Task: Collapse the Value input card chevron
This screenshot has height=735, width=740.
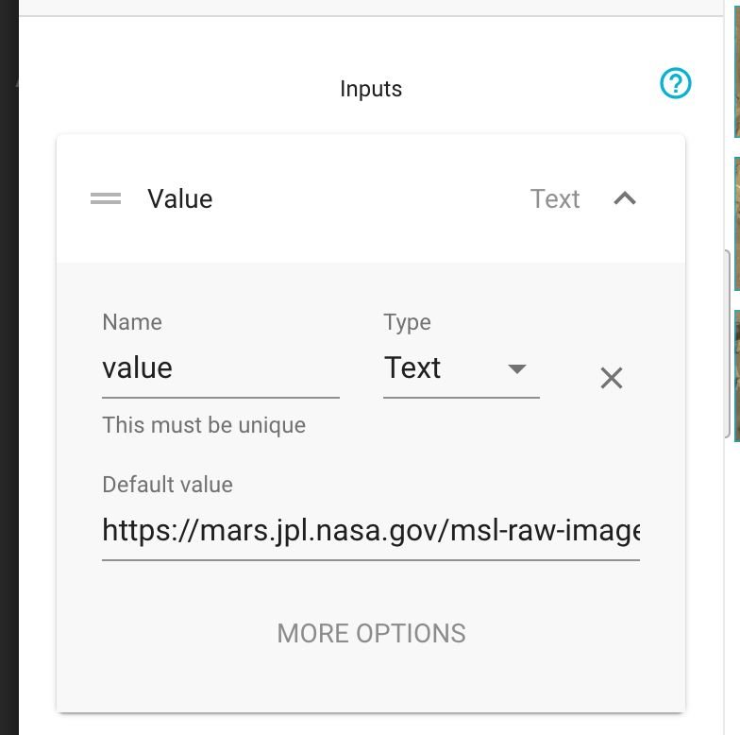Action: point(625,198)
